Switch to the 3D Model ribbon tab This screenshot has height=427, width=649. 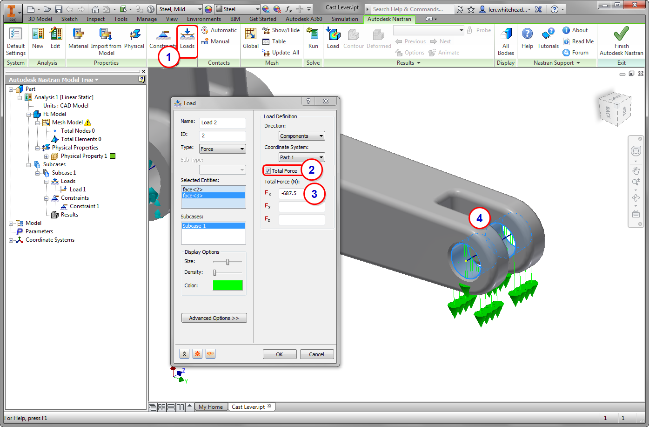coord(41,19)
